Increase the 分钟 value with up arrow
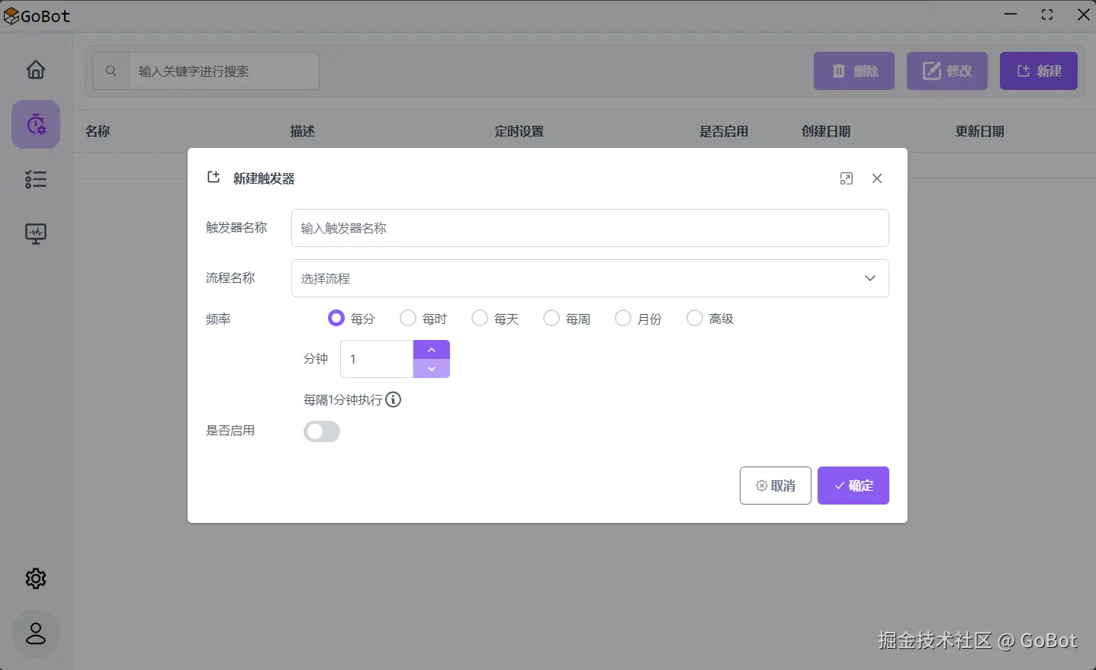This screenshot has height=670, width=1096. coord(432,349)
